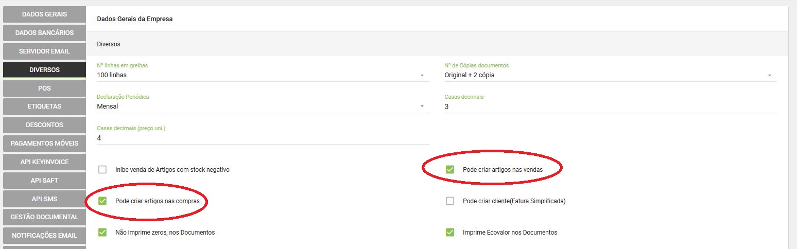Screen dimensions: 797x249
Task: Uncheck Pode criar artigos nas vendas
Action: tap(450, 169)
